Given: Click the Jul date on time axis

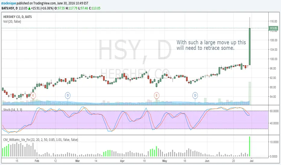Looking at the screenshot, I should click(x=251, y=161).
